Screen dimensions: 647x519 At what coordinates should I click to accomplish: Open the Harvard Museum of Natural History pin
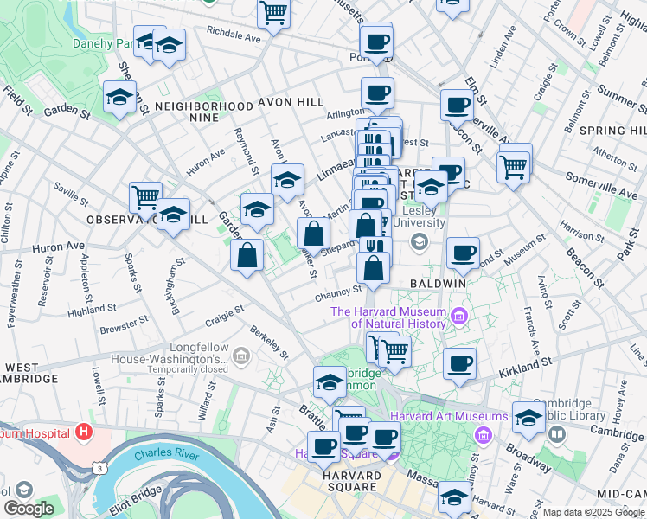coord(459,317)
